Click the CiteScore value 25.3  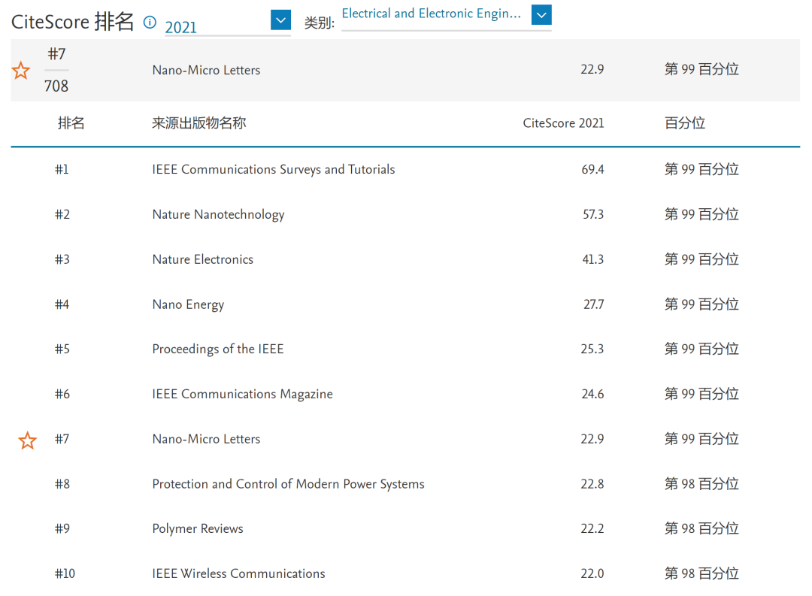point(592,349)
